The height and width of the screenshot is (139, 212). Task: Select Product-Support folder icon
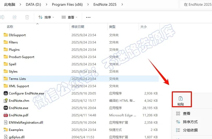pyautogui.click(x=6, y=57)
